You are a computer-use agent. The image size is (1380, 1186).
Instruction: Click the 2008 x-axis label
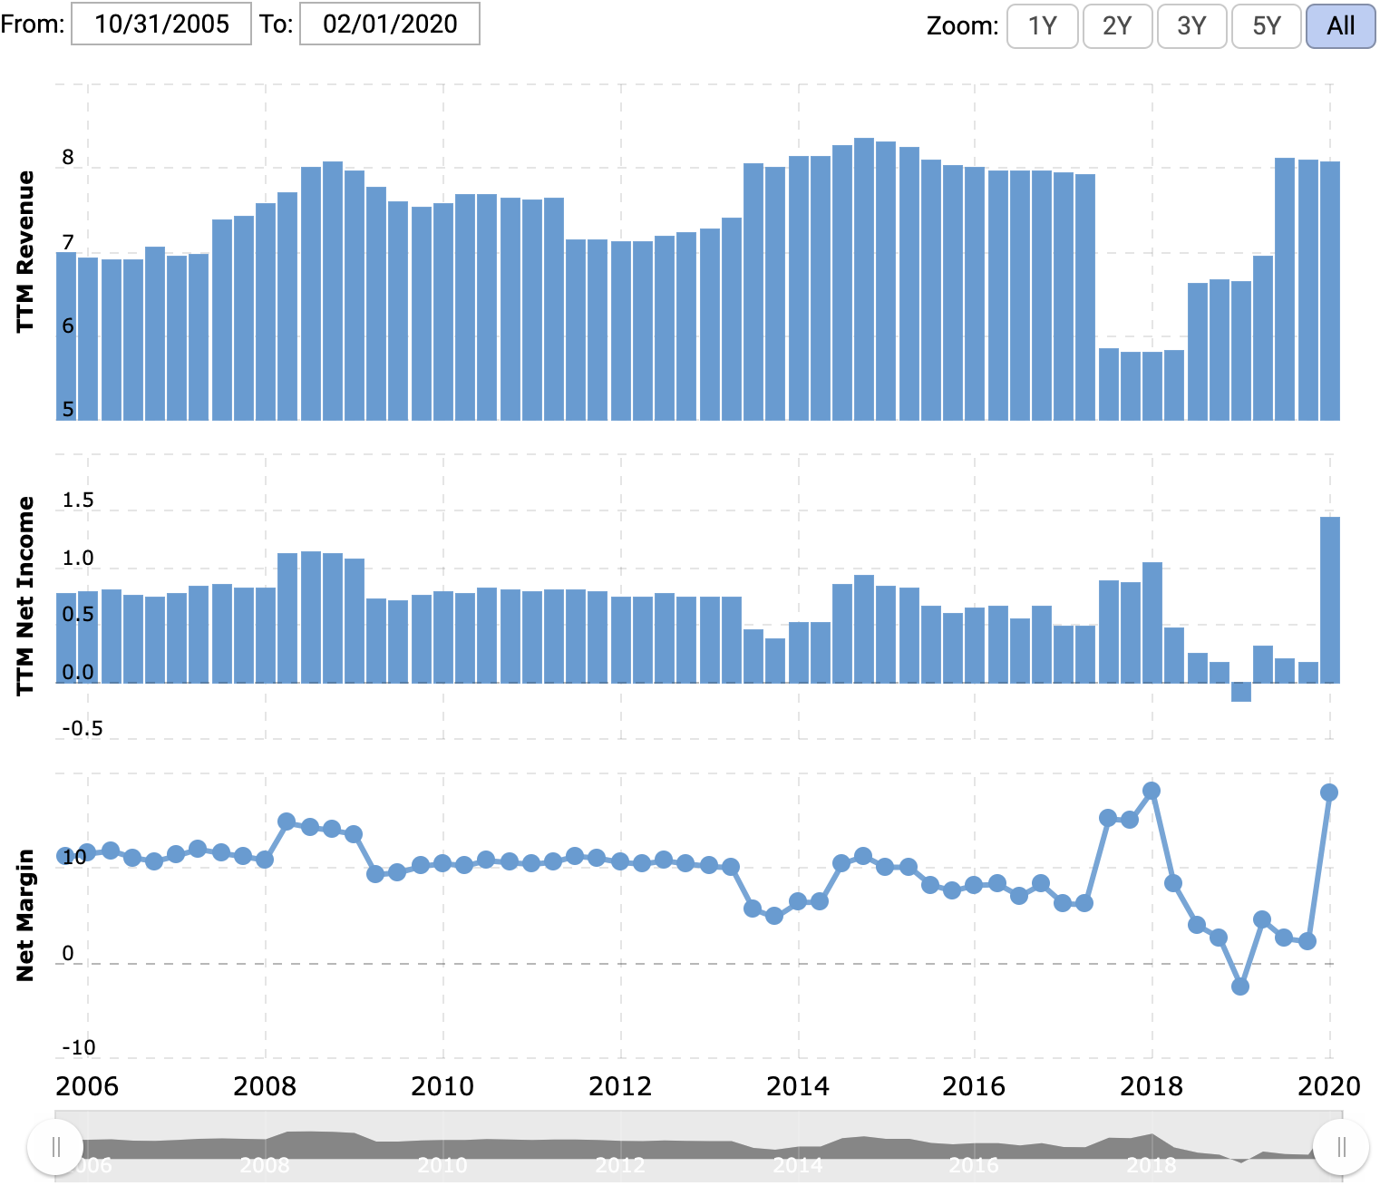(265, 1086)
